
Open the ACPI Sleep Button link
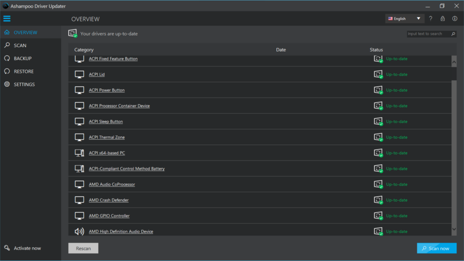[x=106, y=121]
